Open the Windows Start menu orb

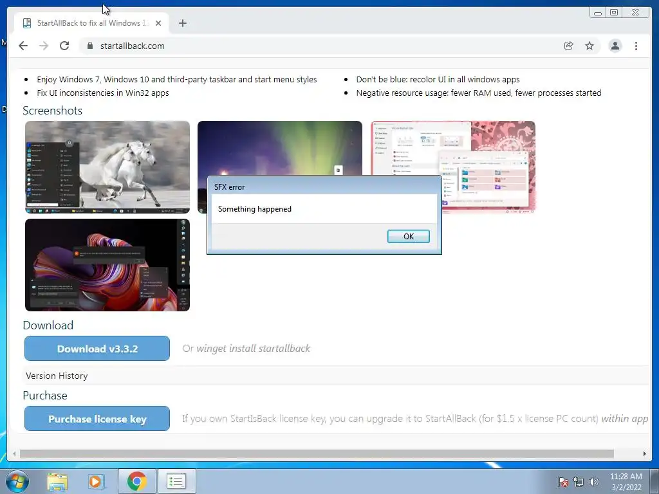(x=17, y=481)
